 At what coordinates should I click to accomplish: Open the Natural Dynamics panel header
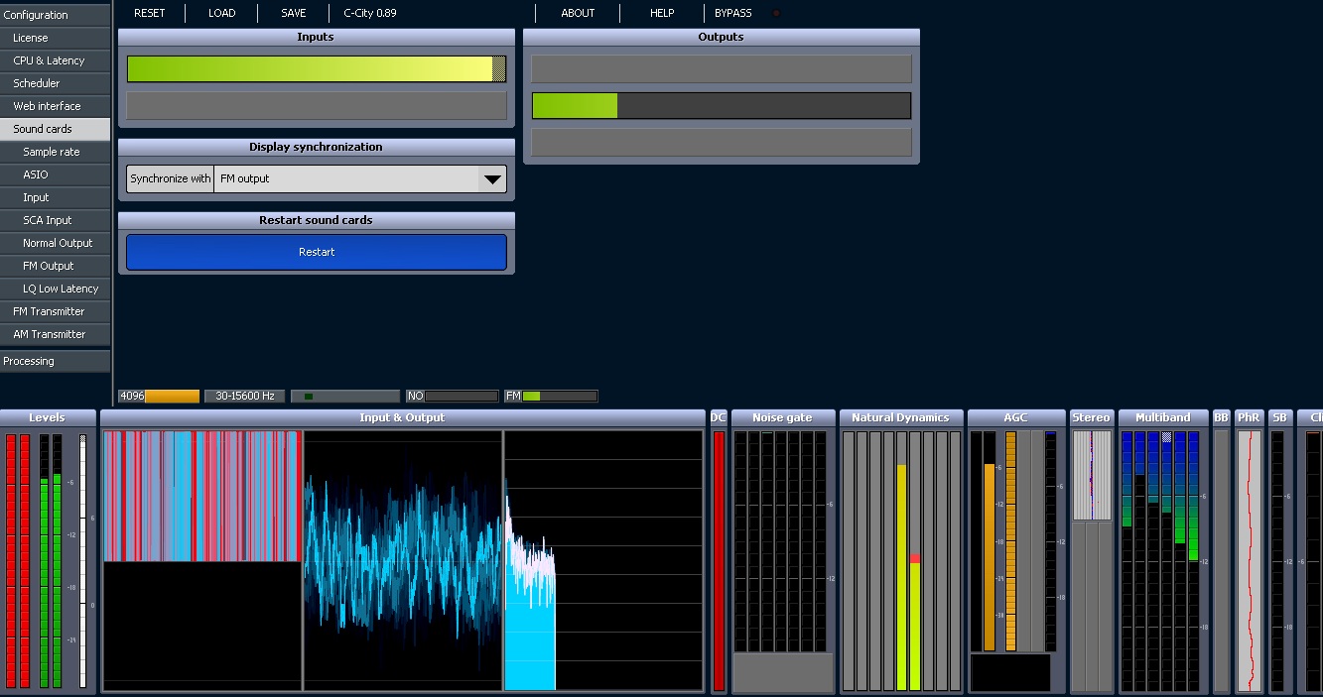(900, 417)
